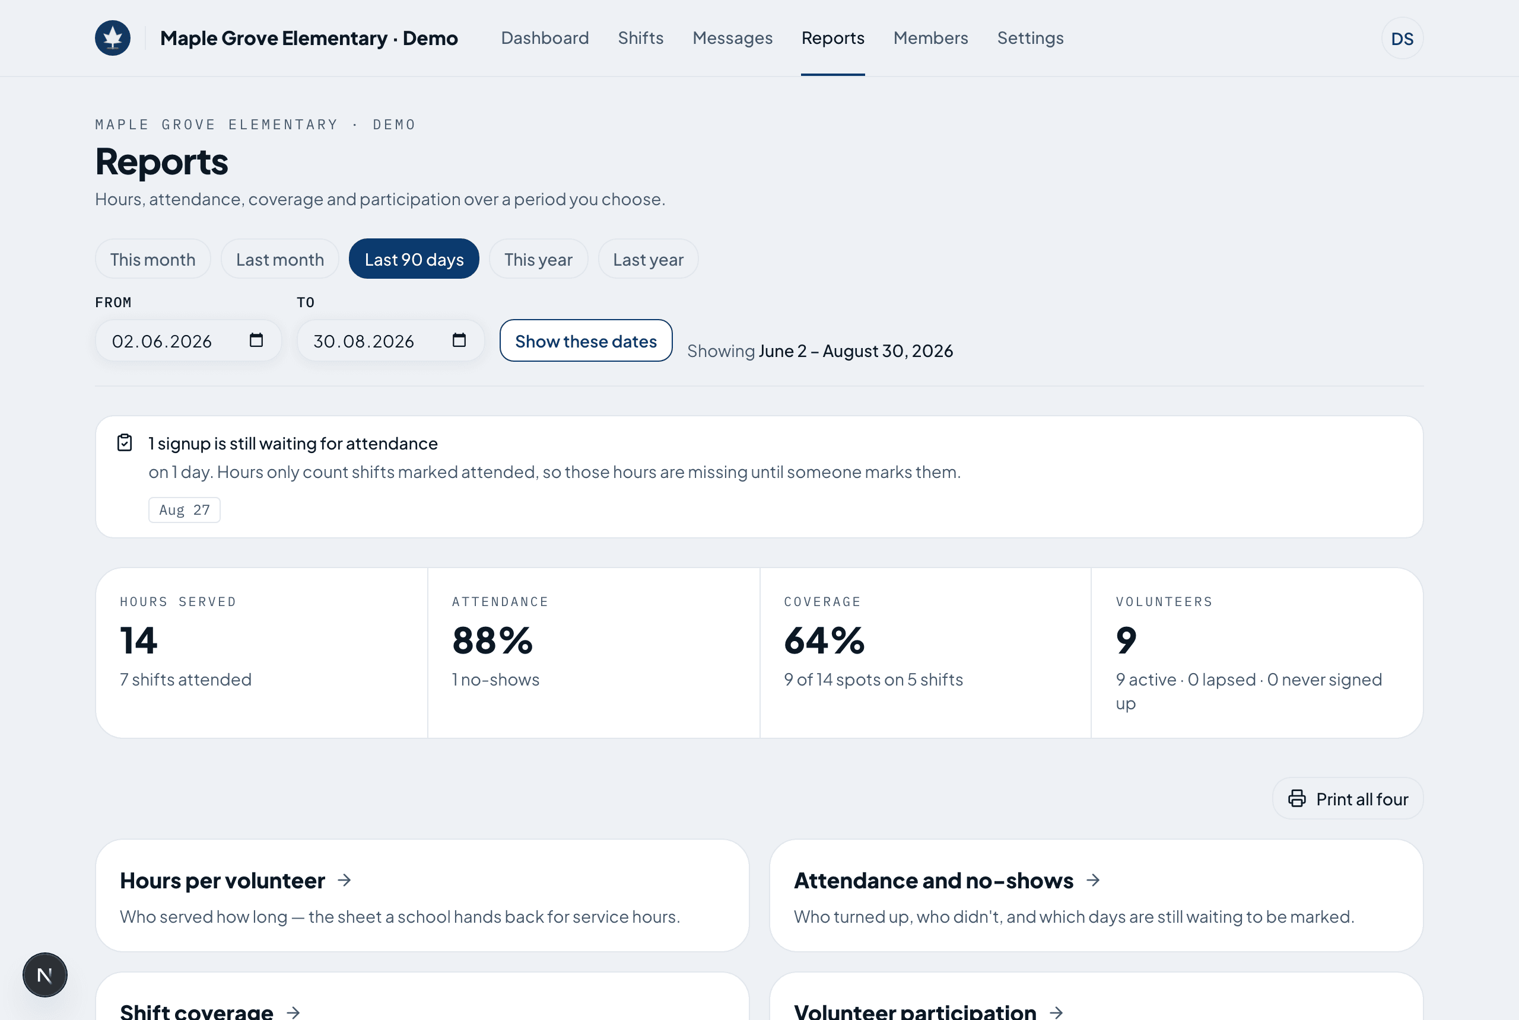Open the Aug 27 pending attendance day
This screenshot has width=1519, height=1020.
184,510
